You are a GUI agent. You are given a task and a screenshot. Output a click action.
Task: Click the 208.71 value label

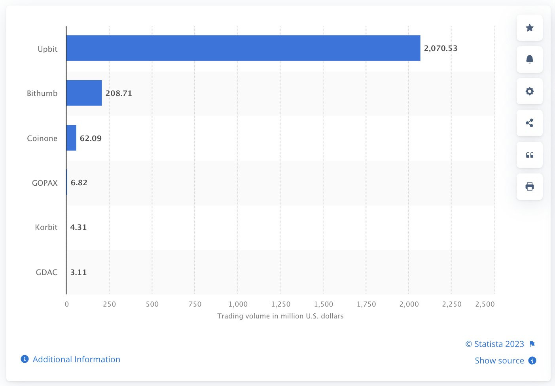tap(119, 93)
